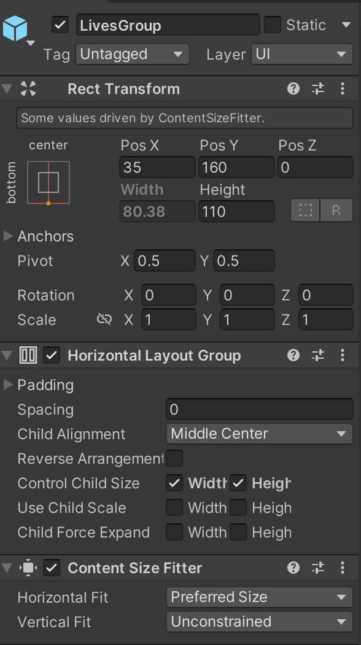
Task: Open presets for Horizontal Layout Group
Action: [x=318, y=355]
